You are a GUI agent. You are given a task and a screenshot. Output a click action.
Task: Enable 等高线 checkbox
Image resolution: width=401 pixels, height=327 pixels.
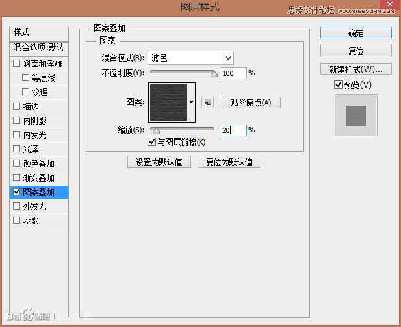(26, 78)
